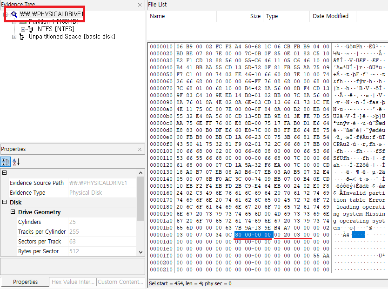Viewport: 388px width, 289px height.
Task: Select the Properties tab
Action: [25, 282]
